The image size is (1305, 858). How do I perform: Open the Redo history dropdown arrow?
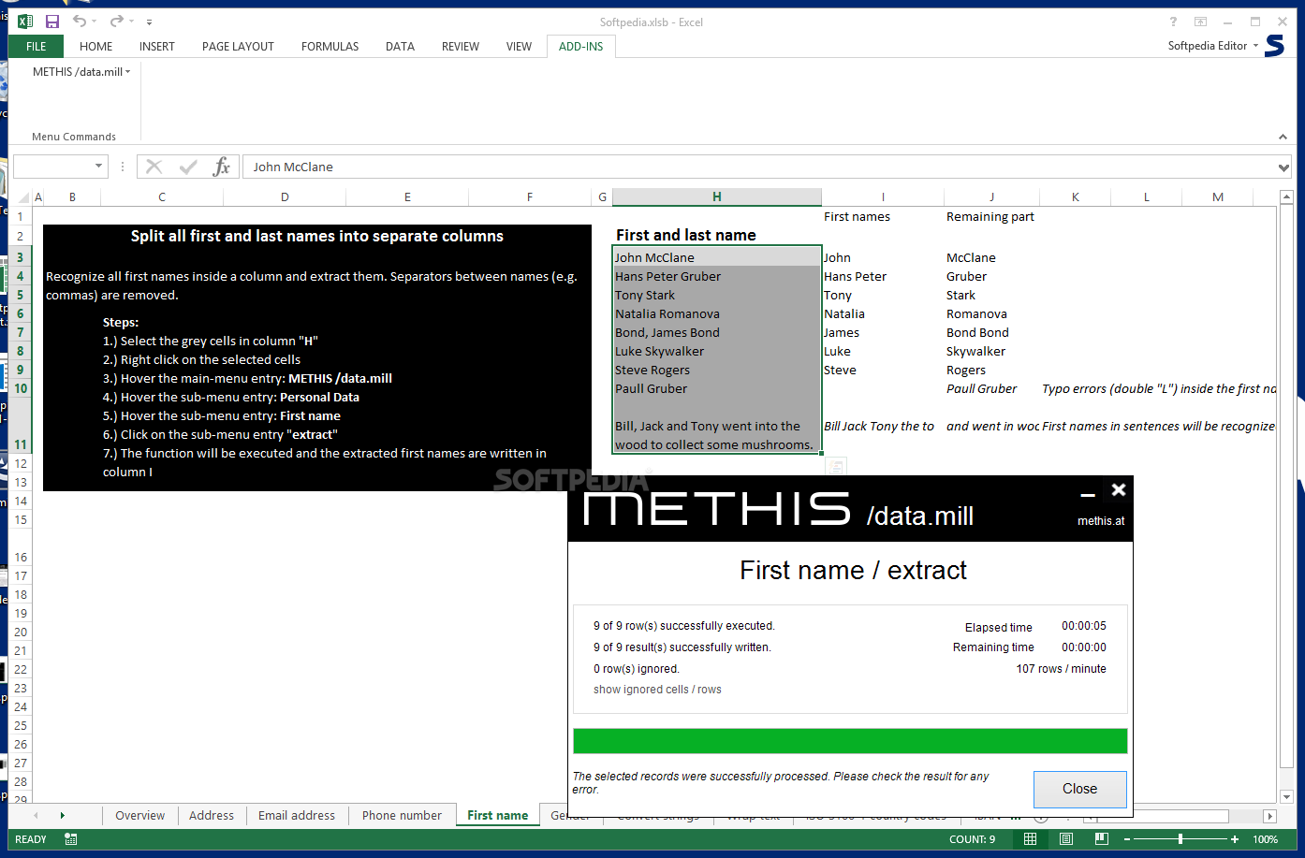(130, 22)
